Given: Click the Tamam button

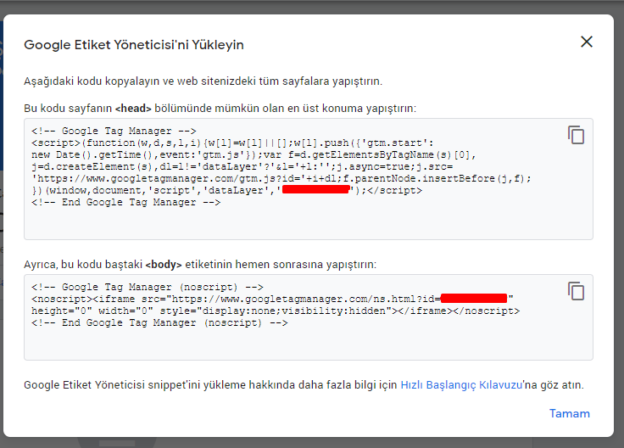Looking at the screenshot, I should (570, 413).
